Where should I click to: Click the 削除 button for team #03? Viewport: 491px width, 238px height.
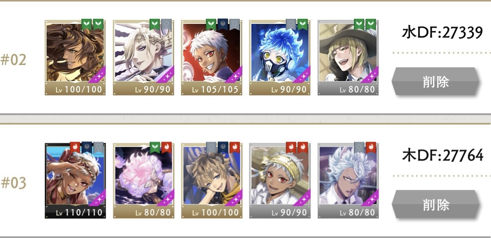click(x=435, y=204)
